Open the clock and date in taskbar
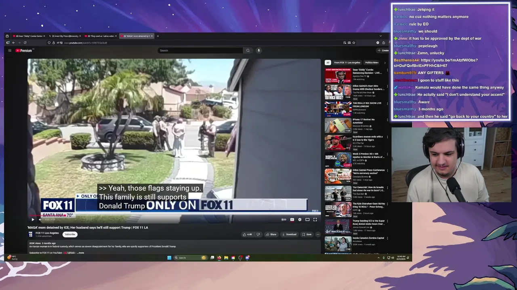The height and width of the screenshot is (290, 517). click(x=400, y=257)
